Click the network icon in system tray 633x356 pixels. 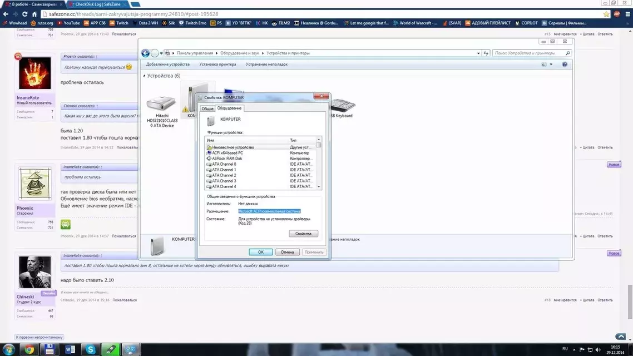(590, 349)
